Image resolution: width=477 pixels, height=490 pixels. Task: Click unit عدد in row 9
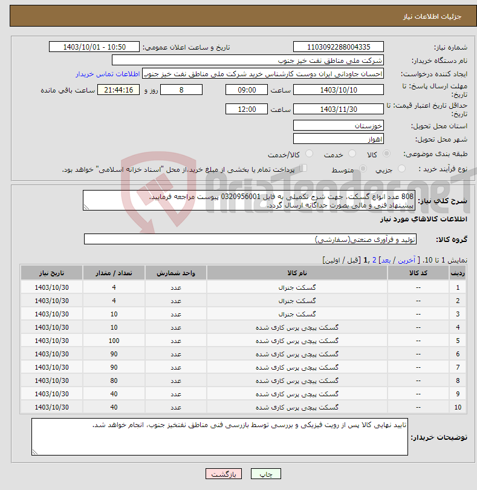(175, 394)
